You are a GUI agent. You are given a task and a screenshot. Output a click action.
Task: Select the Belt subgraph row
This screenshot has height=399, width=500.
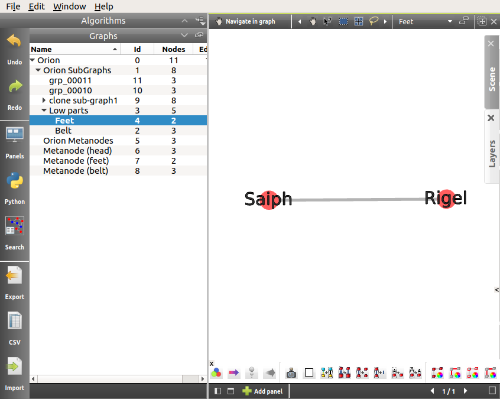tap(63, 131)
